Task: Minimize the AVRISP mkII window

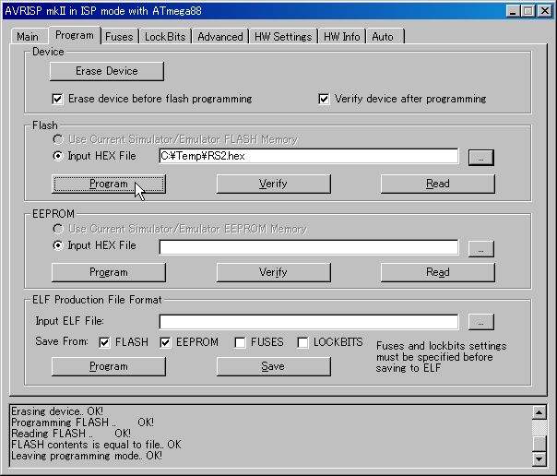Action: click(512, 11)
